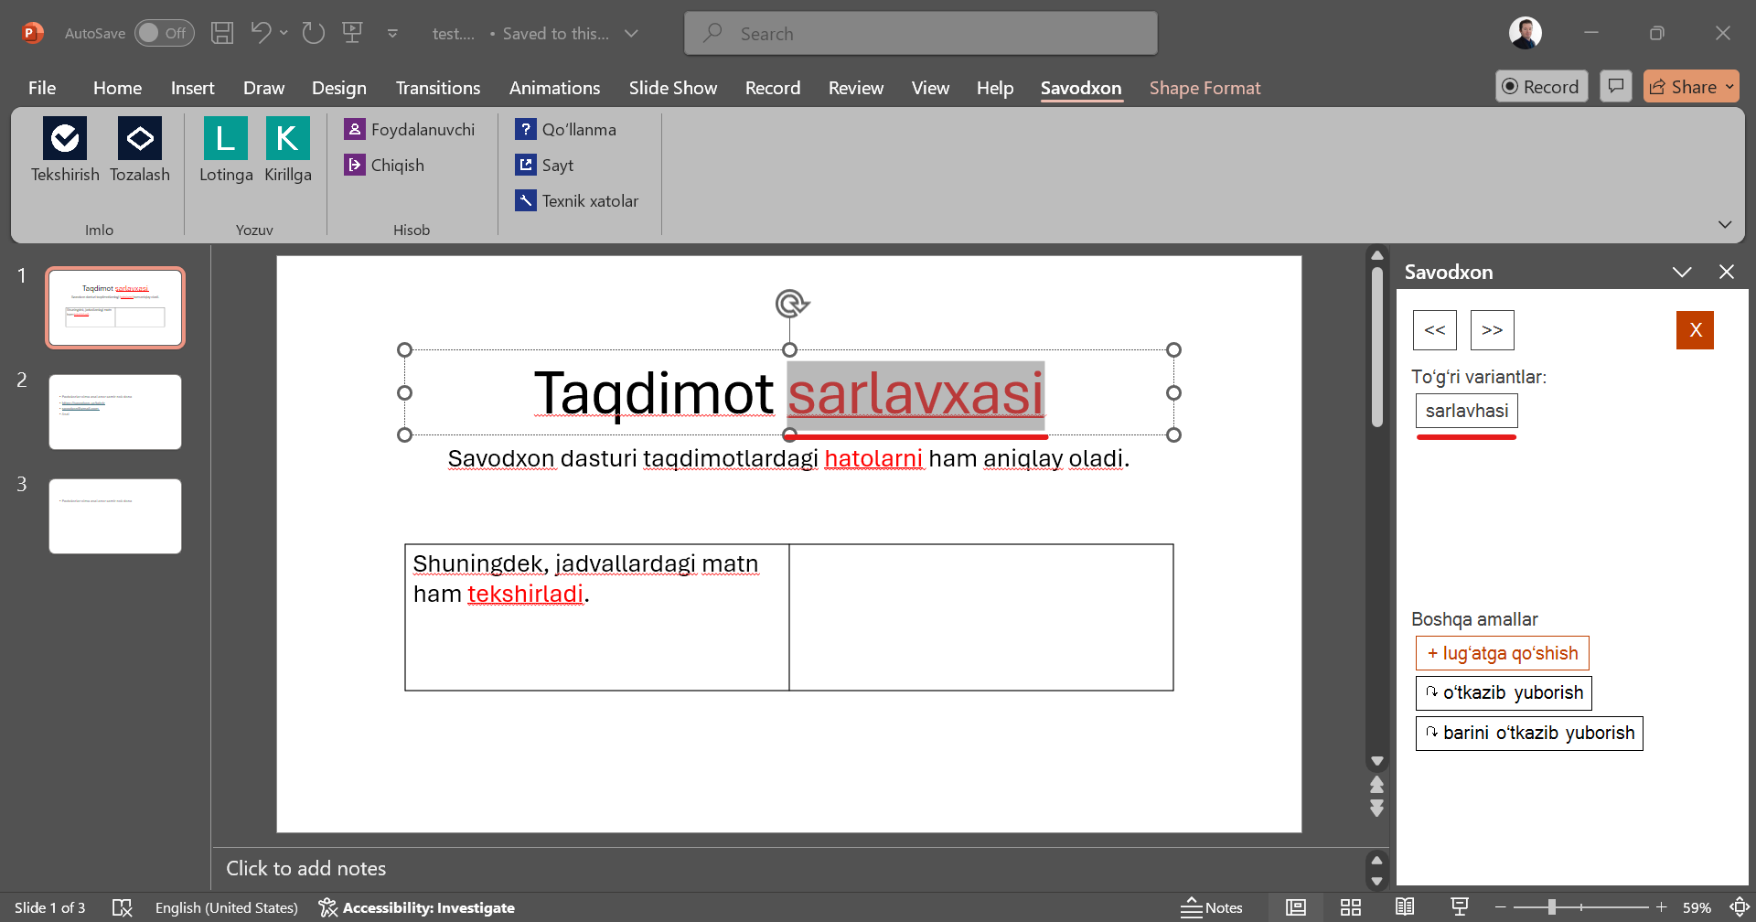Viewport: 1756px width, 922px height.
Task: Switch to Slide Sorter view
Action: [1351, 907]
